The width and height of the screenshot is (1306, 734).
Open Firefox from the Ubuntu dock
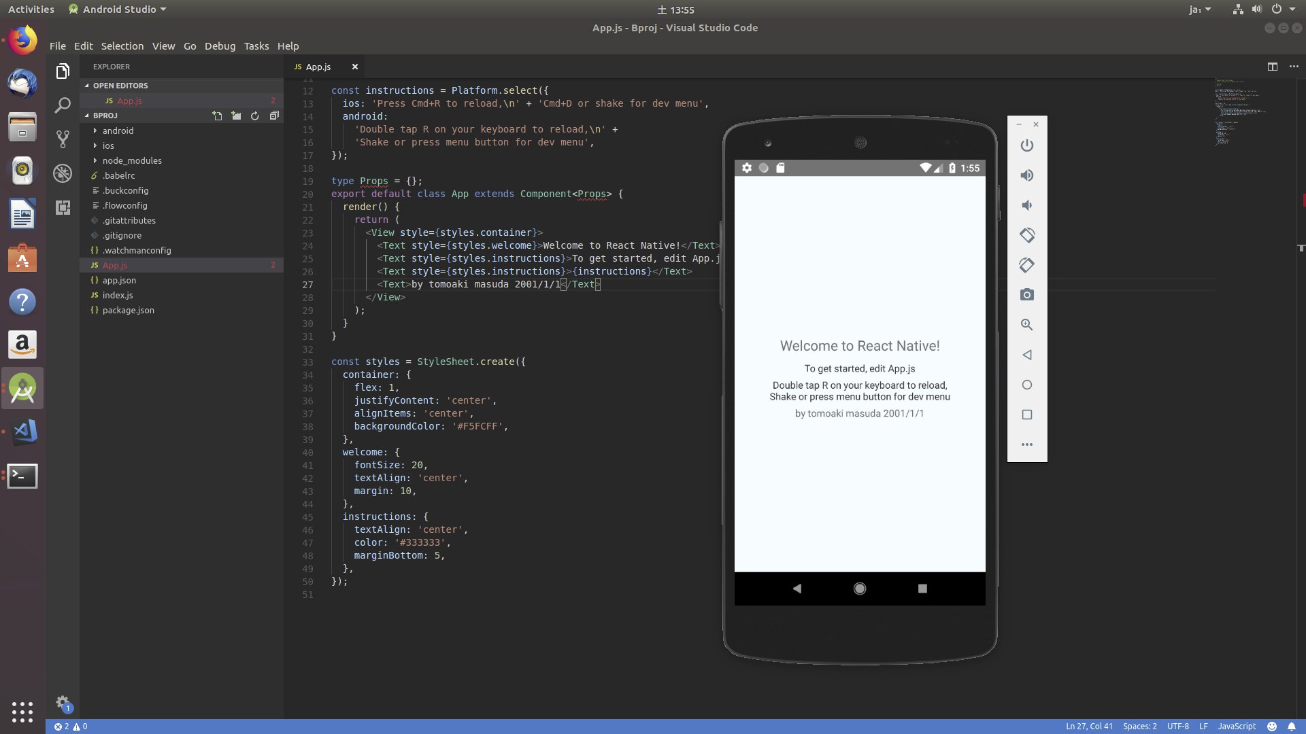click(22, 41)
